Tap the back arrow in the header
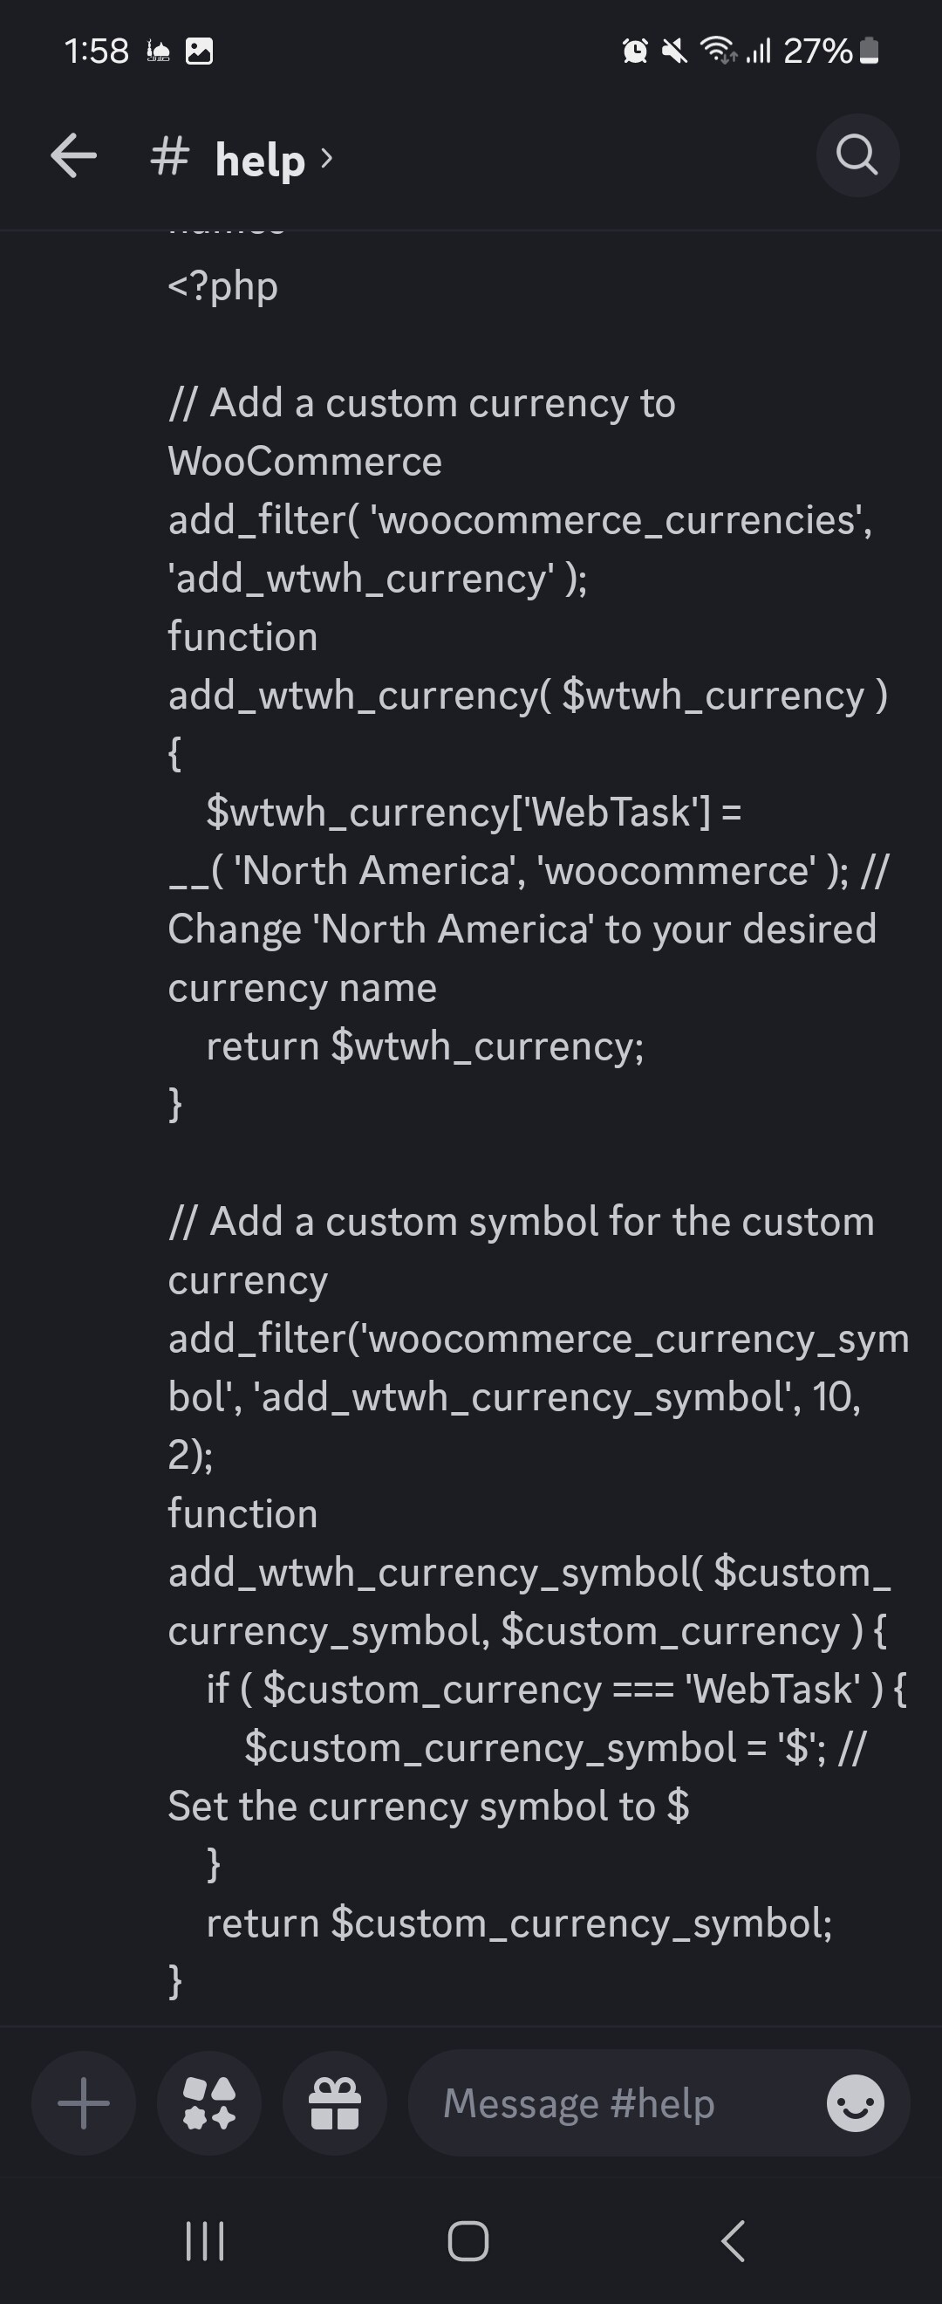Image resolution: width=942 pixels, height=2304 pixels. [73, 156]
